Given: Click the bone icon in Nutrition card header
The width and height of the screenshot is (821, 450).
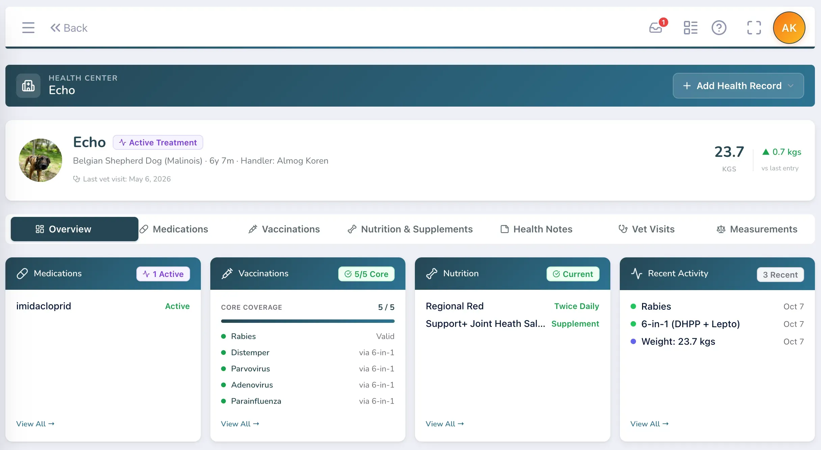Looking at the screenshot, I should pyautogui.click(x=432, y=274).
